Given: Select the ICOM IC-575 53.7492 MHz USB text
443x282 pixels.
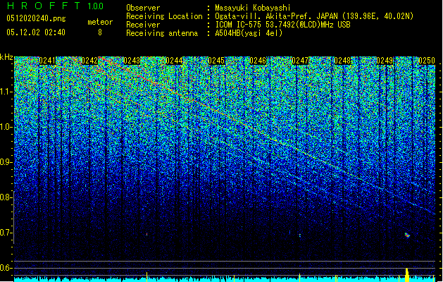Looking at the screenshot, I should click(x=282, y=25).
